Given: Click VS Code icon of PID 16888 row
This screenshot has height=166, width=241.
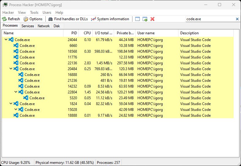Looking at the screenshot, I should tap(21, 74).
